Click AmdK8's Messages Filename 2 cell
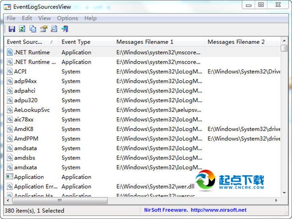 [x=244, y=129]
